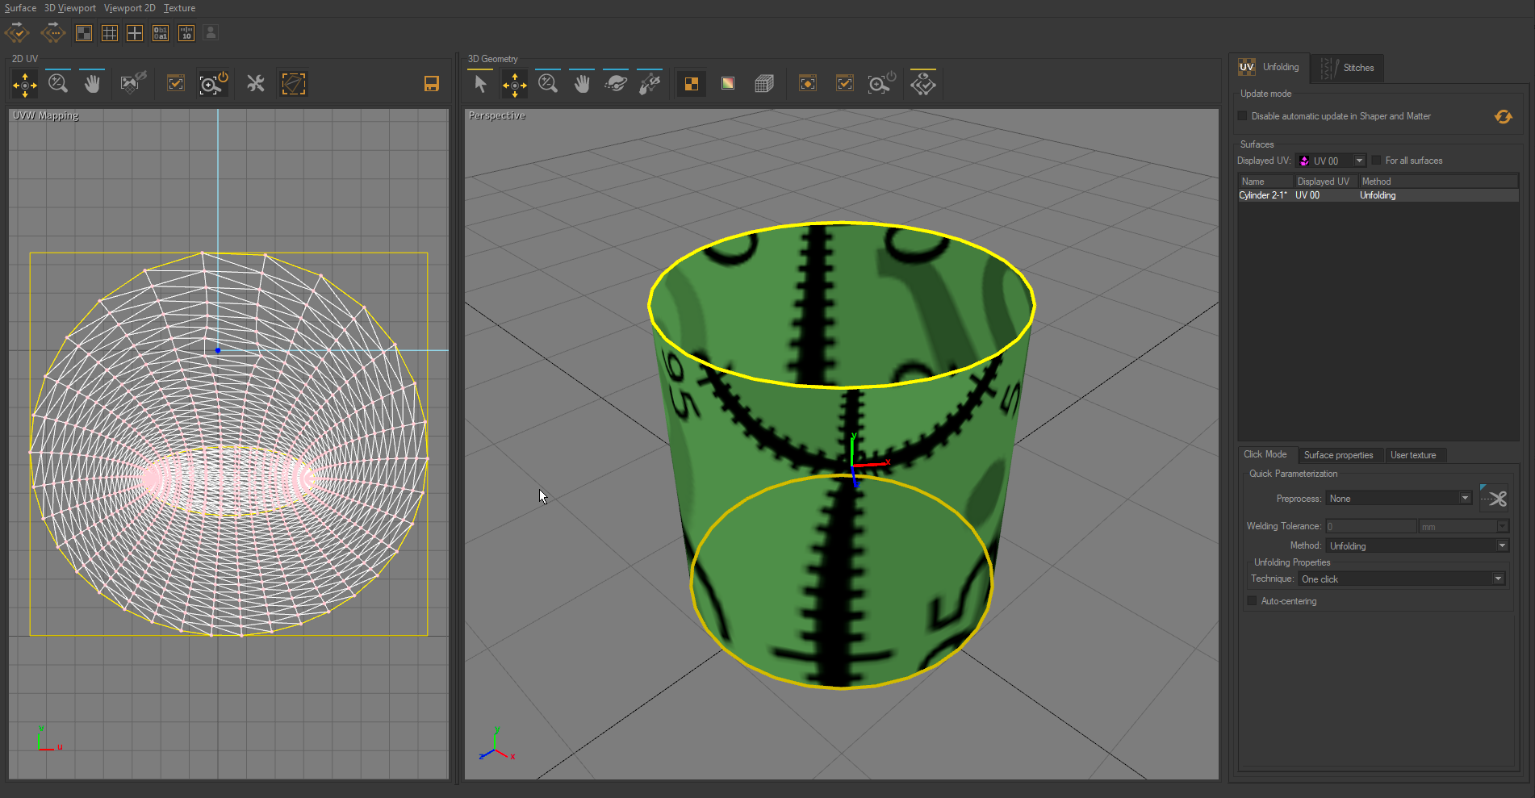
Task: Click the scissors cut icon in Quick Parameterization
Action: pos(1495,498)
